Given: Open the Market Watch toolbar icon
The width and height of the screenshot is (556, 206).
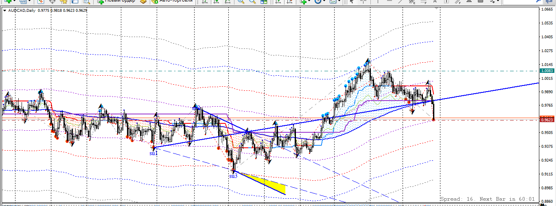Looking at the screenshot, I should click(x=41, y=2).
